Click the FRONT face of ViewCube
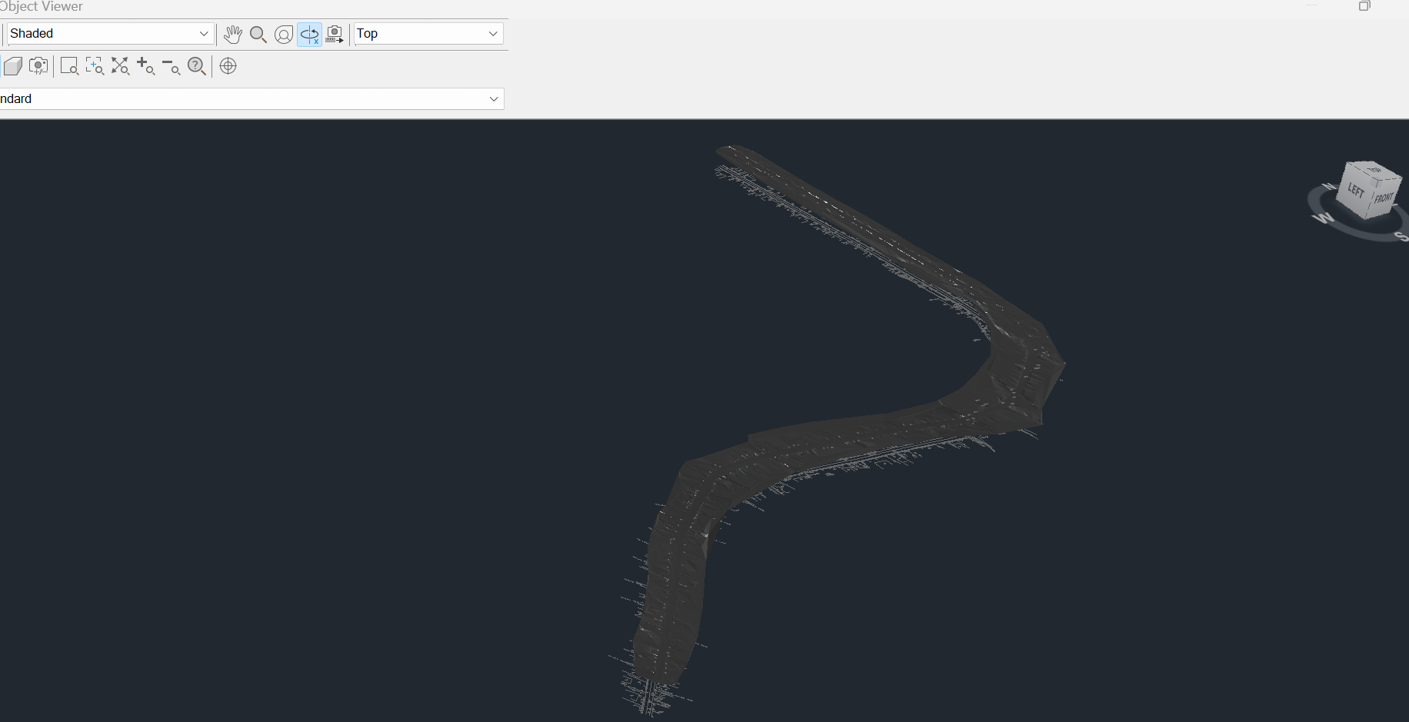 tap(1384, 198)
